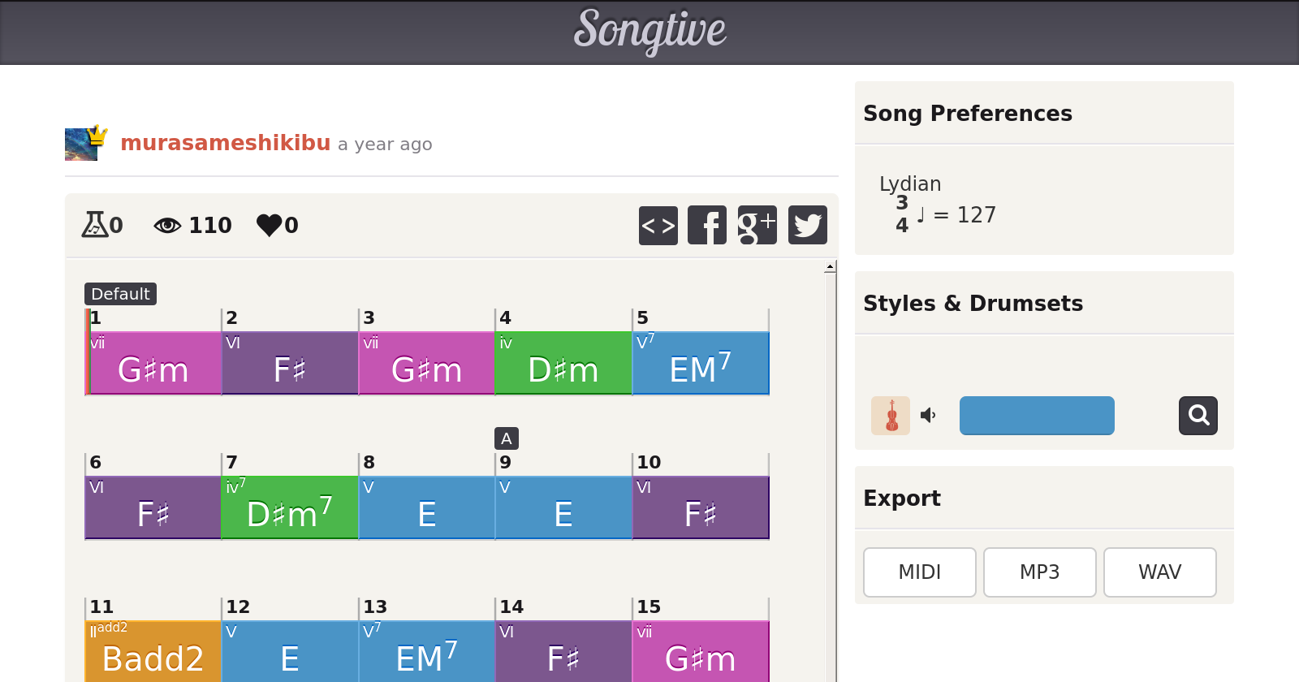This screenshot has height=682, width=1299.
Task: Mute the instrument speaker icon
Action: coord(928,416)
